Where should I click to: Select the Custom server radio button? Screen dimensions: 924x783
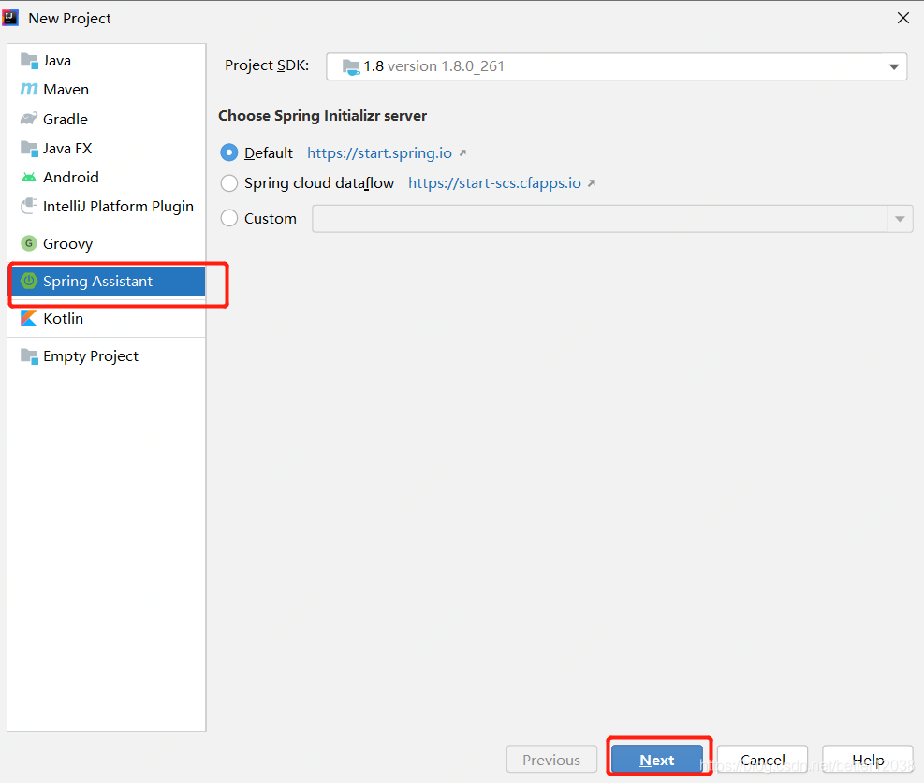[x=229, y=218]
